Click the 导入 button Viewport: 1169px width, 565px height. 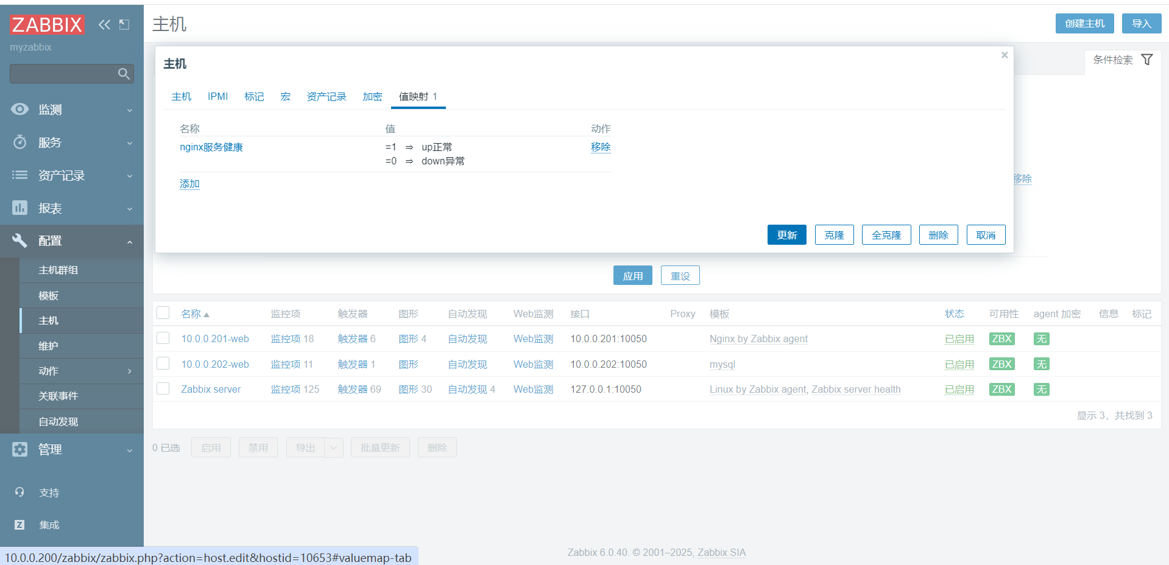(x=1142, y=24)
